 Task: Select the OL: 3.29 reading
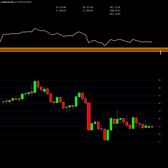(x=115, y=14)
